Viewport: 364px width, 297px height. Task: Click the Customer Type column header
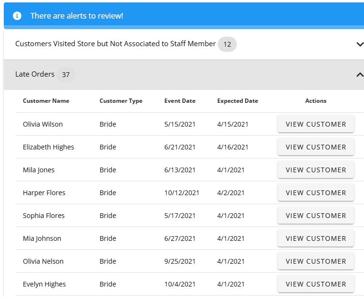pyautogui.click(x=121, y=101)
